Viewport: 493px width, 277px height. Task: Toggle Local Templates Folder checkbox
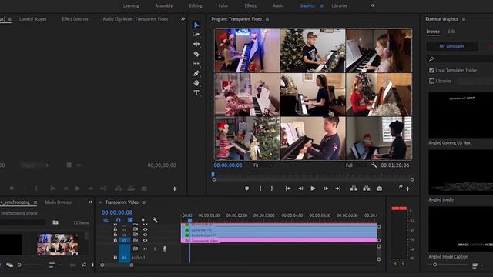(x=431, y=70)
